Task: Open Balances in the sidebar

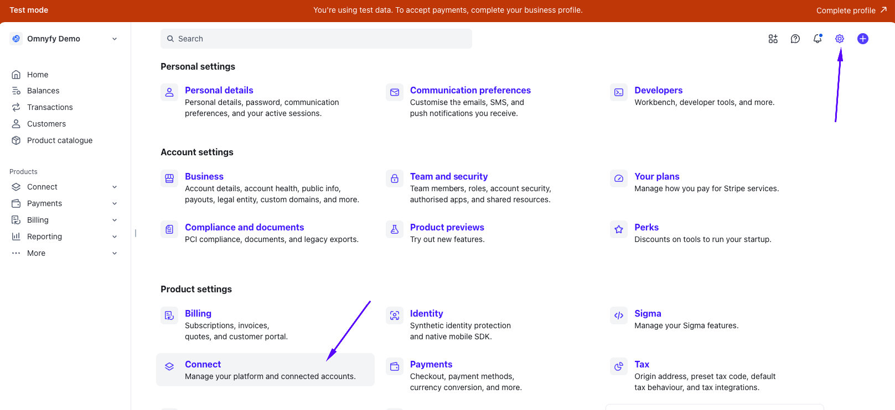Action: point(43,91)
